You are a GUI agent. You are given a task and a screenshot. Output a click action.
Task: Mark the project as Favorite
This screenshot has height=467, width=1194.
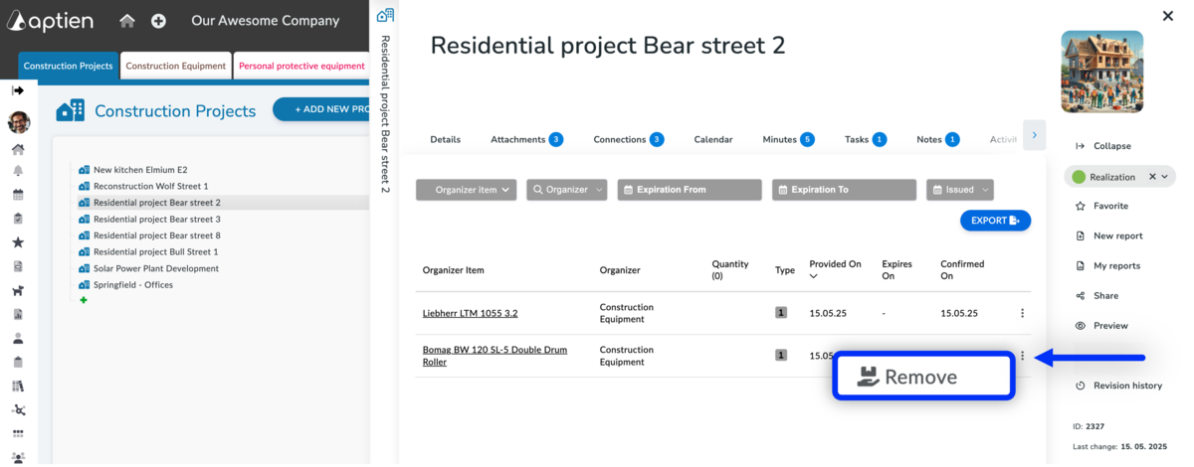tap(1109, 206)
